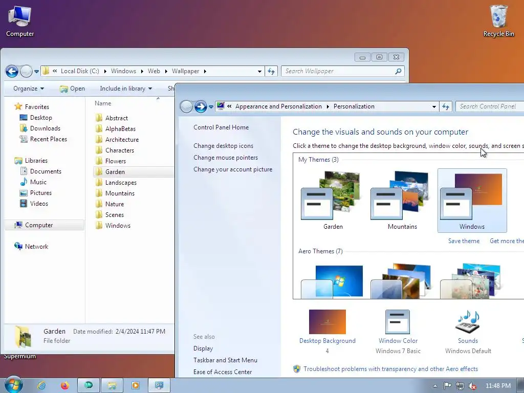Refresh the Personalization address bar
This screenshot has height=393, width=524.
coord(446,106)
